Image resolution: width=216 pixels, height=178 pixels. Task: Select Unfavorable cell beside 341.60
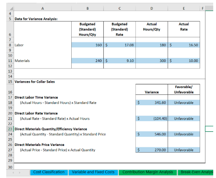click(184, 103)
